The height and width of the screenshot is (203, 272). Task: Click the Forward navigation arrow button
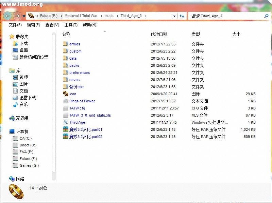(x=17, y=16)
